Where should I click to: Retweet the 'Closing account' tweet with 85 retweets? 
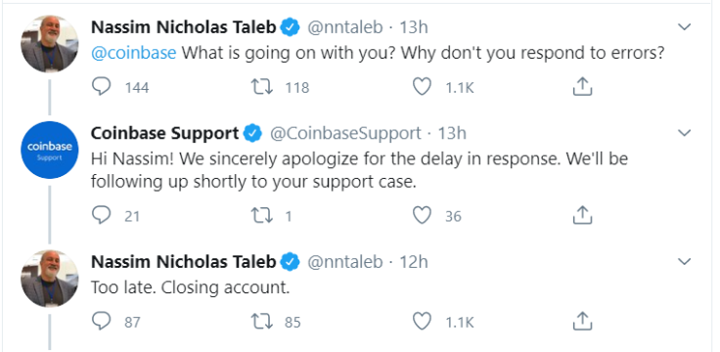(262, 322)
